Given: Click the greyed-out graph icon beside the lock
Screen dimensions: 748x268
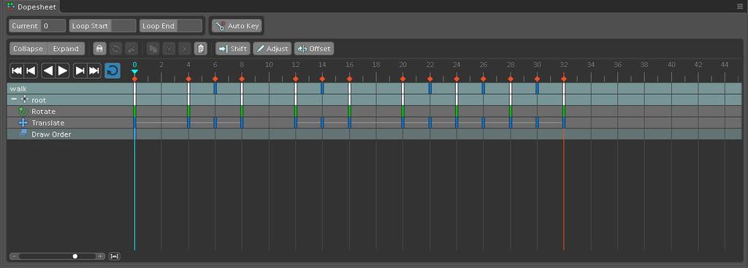Looking at the screenshot, I should tap(131, 49).
